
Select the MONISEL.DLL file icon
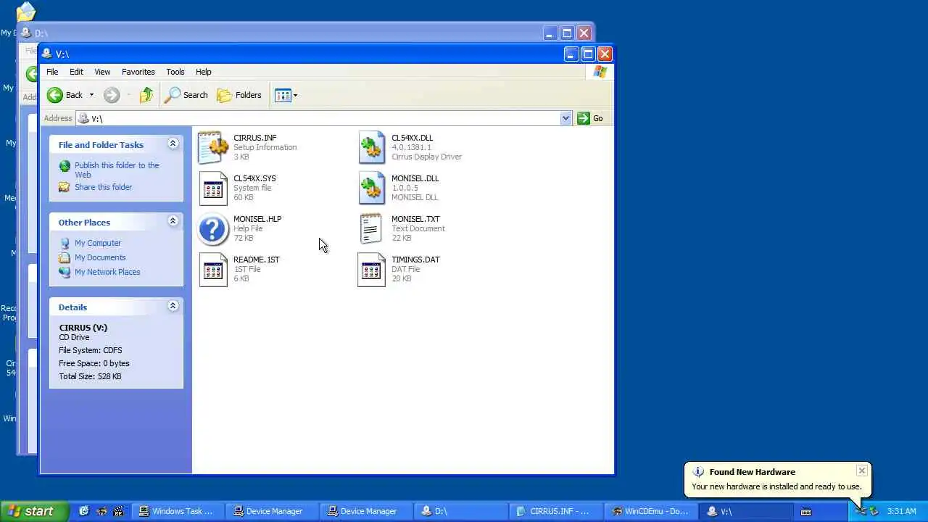pyautogui.click(x=371, y=188)
